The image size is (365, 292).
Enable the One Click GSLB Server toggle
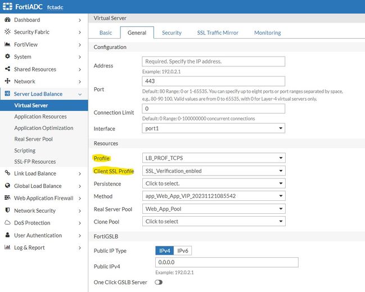coord(158,282)
